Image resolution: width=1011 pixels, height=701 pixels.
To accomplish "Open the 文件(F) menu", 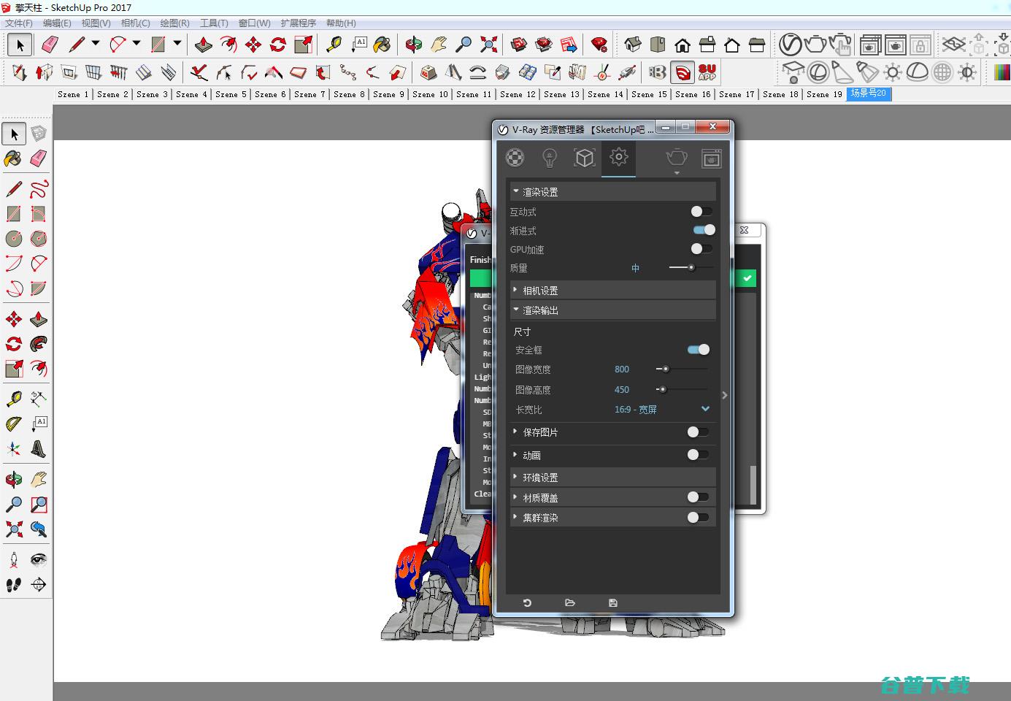I will click(19, 23).
